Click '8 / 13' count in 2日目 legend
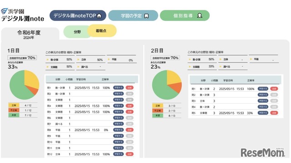Screen dimensions: 291x163 pyautogui.click(x=172, y=116)
